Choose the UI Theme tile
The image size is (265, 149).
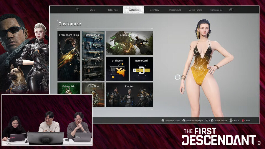click(117, 69)
